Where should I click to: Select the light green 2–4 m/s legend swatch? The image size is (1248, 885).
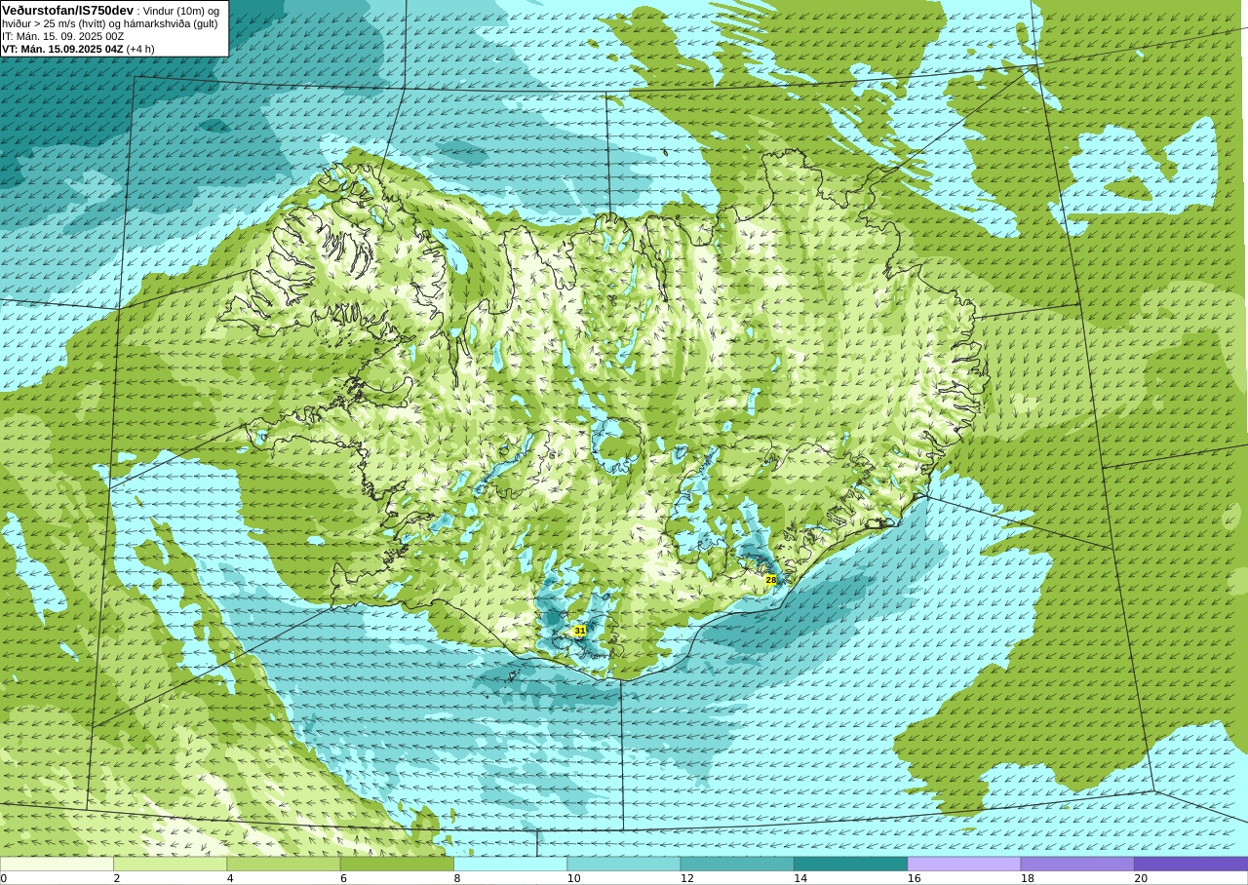coord(170,864)
